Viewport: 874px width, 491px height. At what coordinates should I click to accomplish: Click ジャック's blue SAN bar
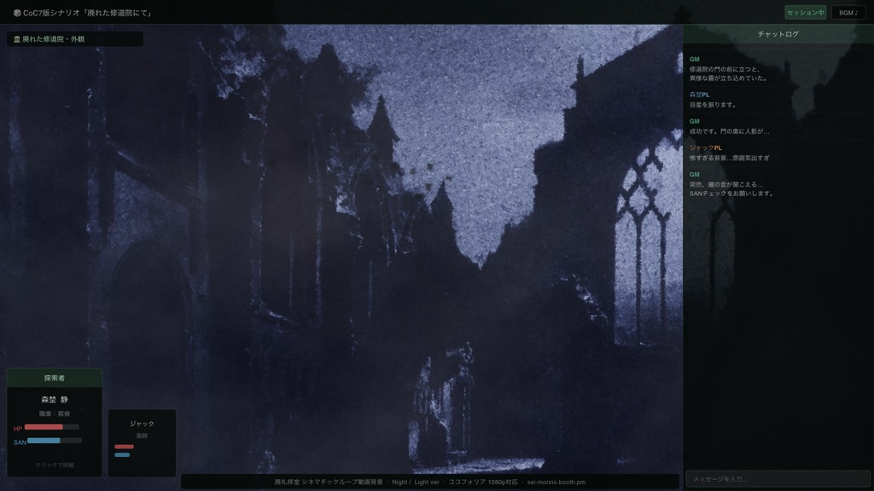[x=122, y=455]
